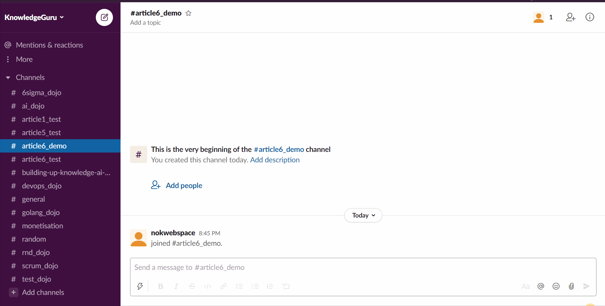Click into the message input field

pos(363,267)
